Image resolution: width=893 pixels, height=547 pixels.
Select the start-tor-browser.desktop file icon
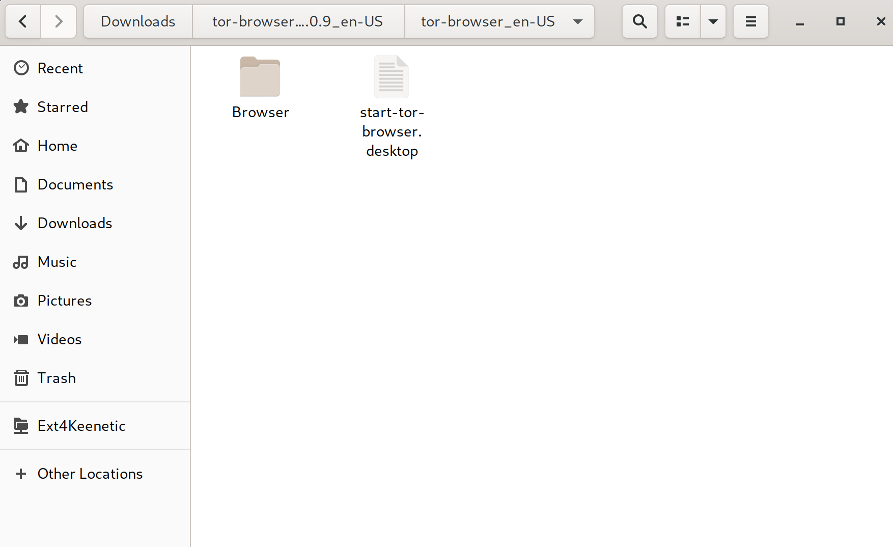(392, 76)
